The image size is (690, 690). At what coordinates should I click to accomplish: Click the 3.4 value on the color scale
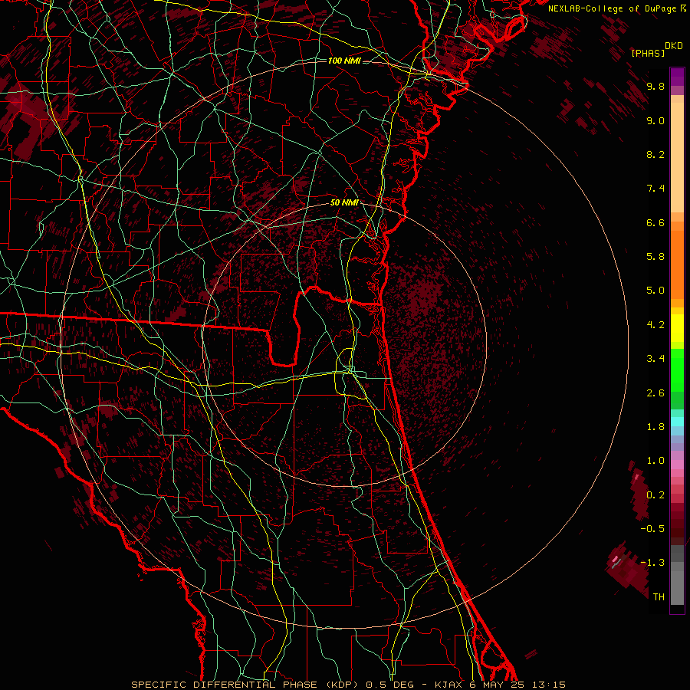click(655, 359)
